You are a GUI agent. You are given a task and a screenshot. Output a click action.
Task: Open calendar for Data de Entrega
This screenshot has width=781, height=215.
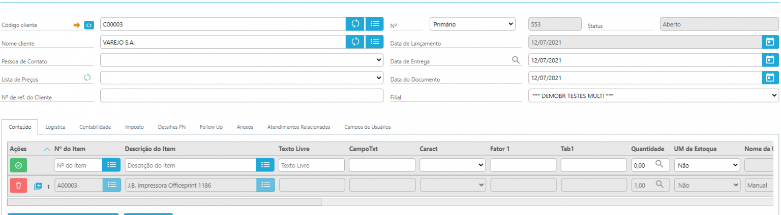(x=770, y=60)
